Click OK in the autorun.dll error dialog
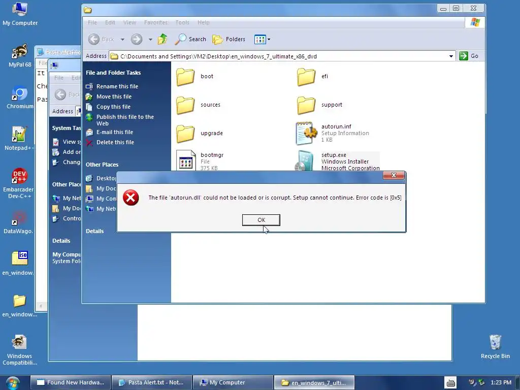Screen dimensions: 520x390 click(261, 220)
